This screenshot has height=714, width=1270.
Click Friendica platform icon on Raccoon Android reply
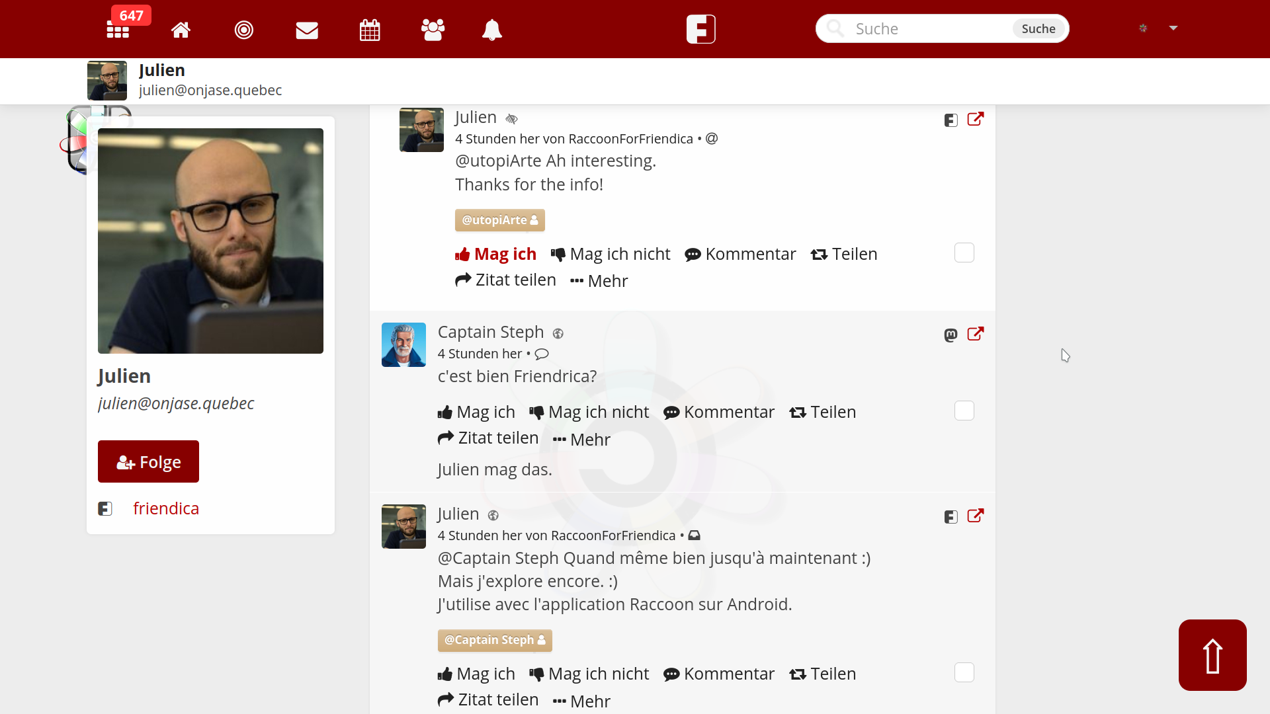[951, 517]
